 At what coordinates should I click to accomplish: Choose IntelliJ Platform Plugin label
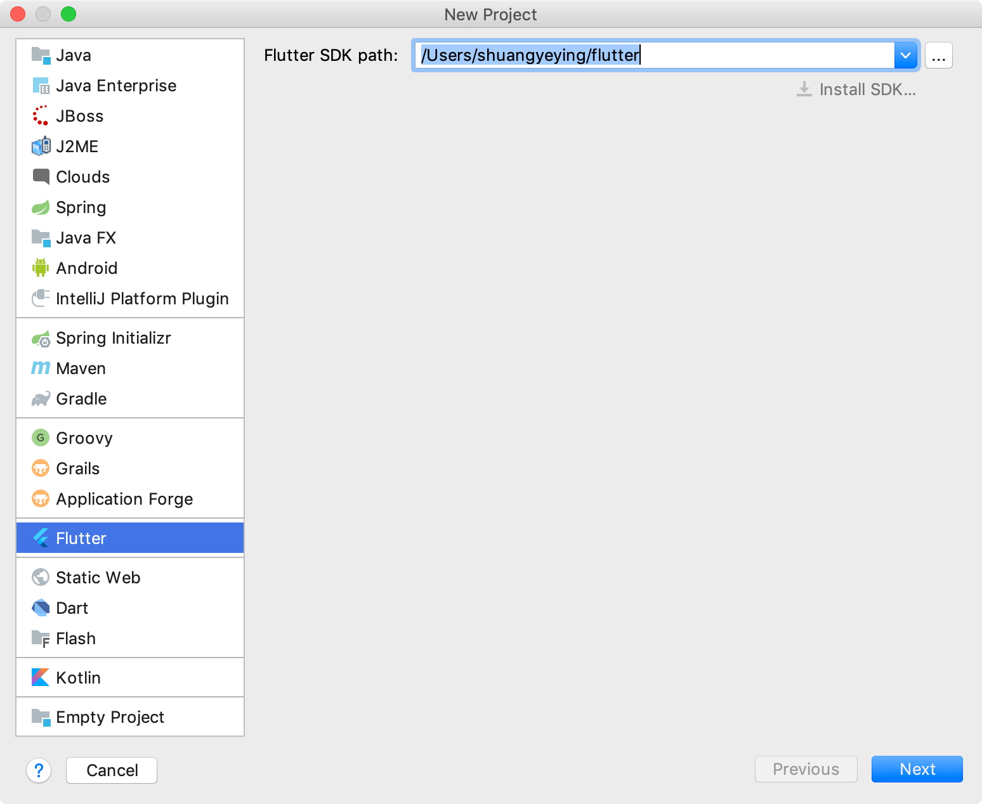point(142,299)
